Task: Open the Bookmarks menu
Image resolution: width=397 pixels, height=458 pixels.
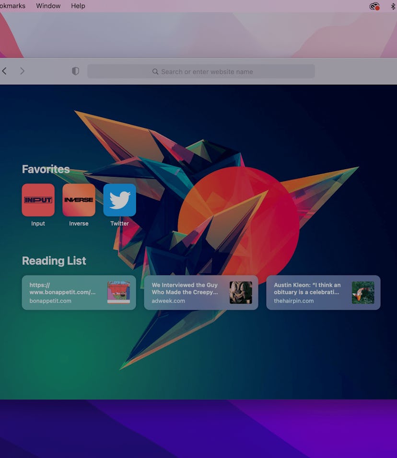Action: pos(12,6)
